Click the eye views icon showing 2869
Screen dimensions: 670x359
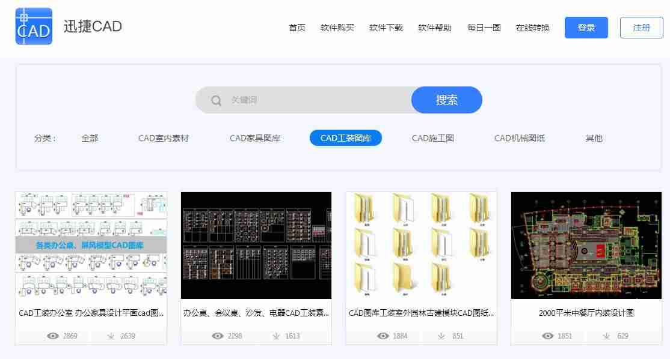[x=53, y=336]
